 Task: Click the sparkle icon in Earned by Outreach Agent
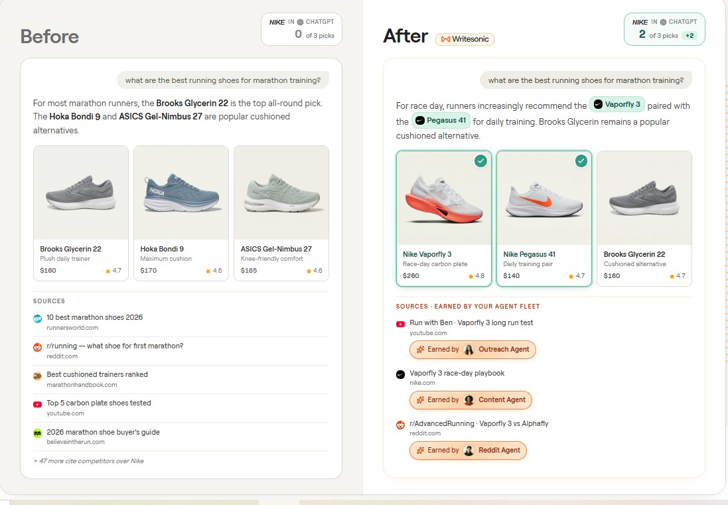coord(420,350)
